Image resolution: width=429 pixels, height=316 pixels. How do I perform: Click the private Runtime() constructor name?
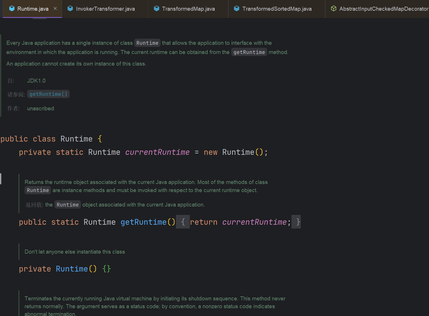[72, 269]
